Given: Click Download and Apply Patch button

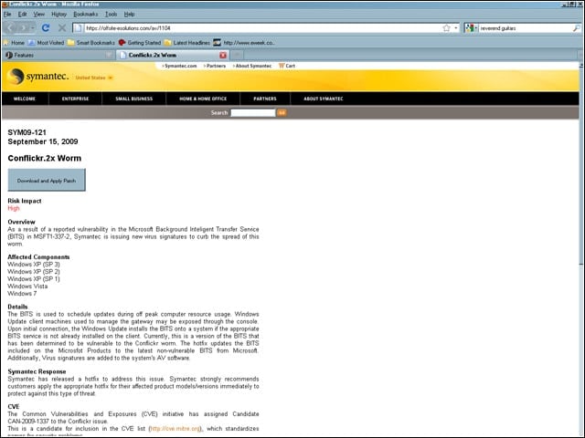Looking at the screenshot, I should 47,181.
